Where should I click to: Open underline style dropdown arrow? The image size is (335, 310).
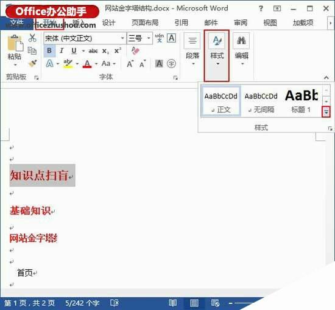point(83,51)
